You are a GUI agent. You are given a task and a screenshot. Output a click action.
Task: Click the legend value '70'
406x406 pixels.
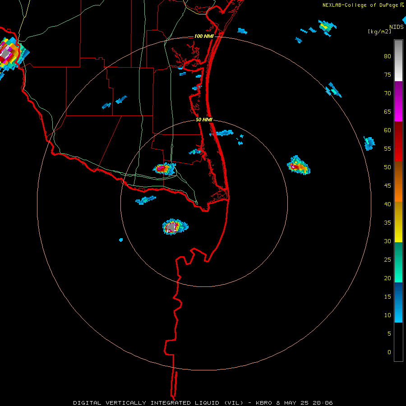coord(388,93)
